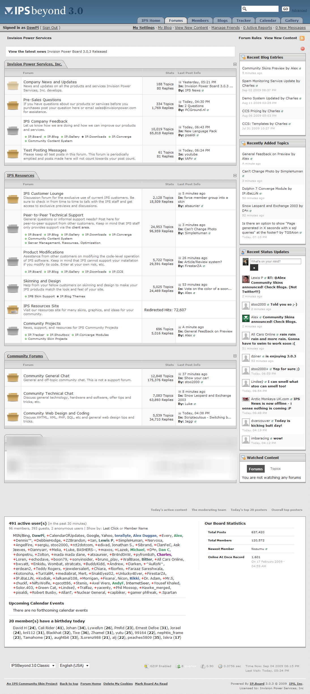310x694 pixels.
Task: Open the Gallery tab
Action: [x=292, y=20]
